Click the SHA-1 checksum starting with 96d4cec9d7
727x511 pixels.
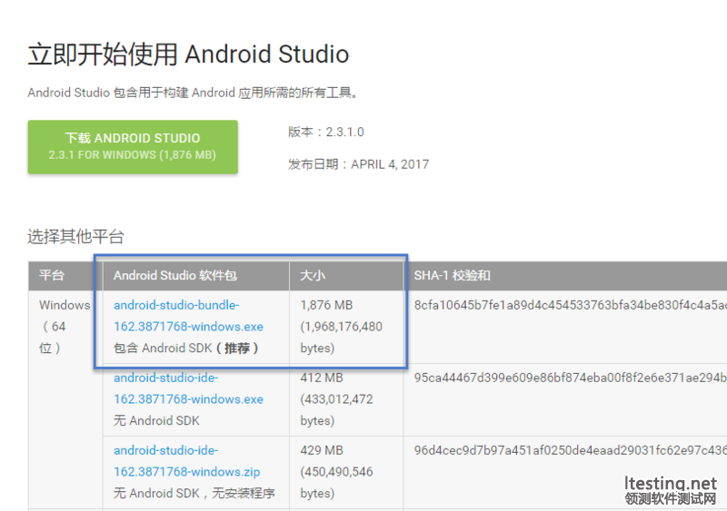pos(571,450)
